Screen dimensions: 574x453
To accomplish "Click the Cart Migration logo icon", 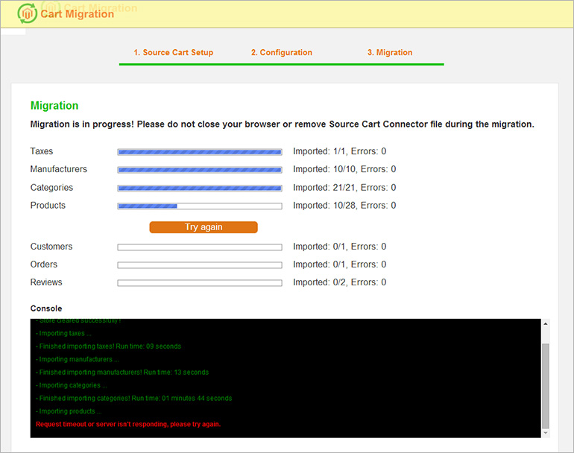I will tap(27, 13).
